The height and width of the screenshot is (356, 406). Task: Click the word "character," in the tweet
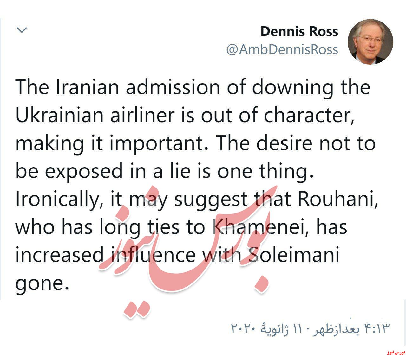tap(309, 116)
